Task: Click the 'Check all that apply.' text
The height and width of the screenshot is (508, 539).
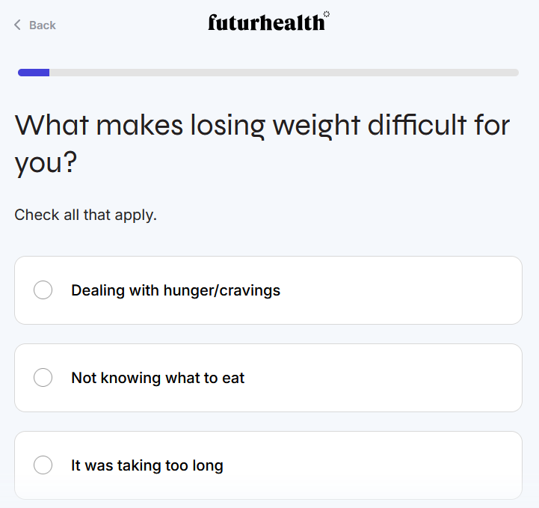Action: point(85,215)
